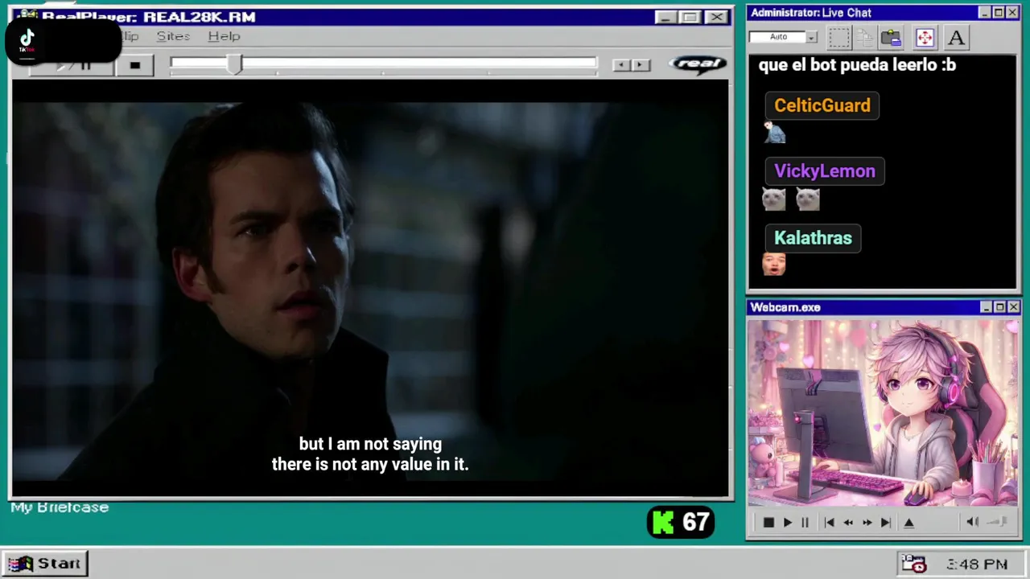Click the emote under CelticGuard
Image resolution: width=1030 pixels, height=579 pixels.
[x=774, y=132]
